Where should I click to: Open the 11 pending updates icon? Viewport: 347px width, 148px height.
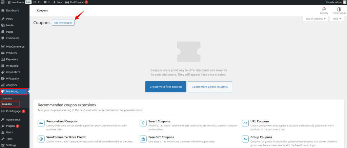(37, 2)
